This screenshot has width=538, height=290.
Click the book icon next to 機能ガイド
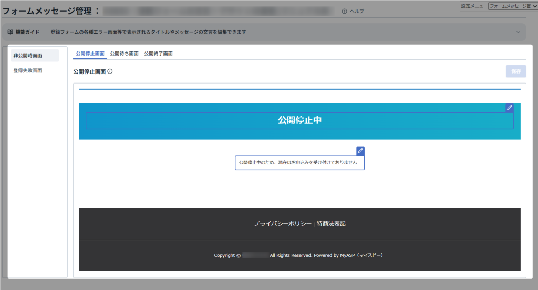10,32
